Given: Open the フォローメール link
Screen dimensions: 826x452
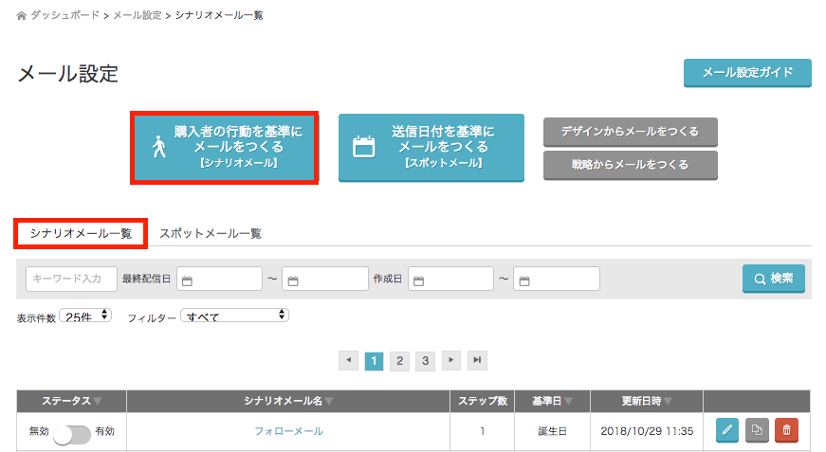Looking at the screenshot, I should pyautogui.click(x=288, y=431).
